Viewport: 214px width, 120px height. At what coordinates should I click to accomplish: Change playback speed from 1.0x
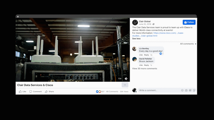[120, 79]
